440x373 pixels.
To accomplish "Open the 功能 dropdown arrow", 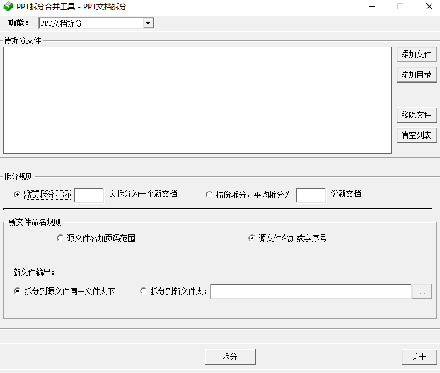I will tap(148, 23).
